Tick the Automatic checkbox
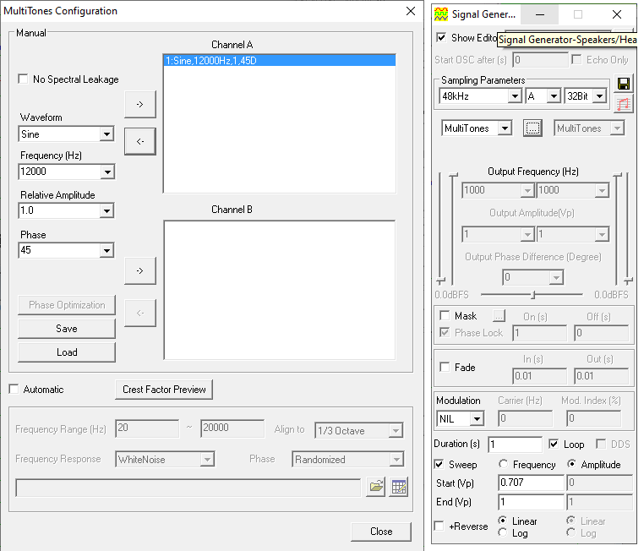 point(14,390)
